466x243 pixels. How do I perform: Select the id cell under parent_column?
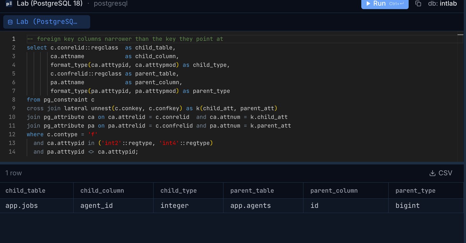(x=346, y=206)
